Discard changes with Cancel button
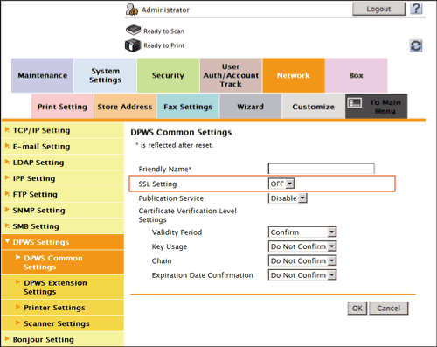The height and width of the screenshot is (347, 437). coord(389,309)
